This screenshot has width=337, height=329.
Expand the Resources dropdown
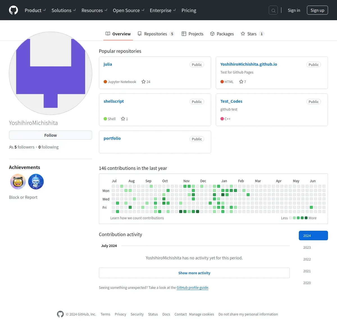(x=94, y=10)
